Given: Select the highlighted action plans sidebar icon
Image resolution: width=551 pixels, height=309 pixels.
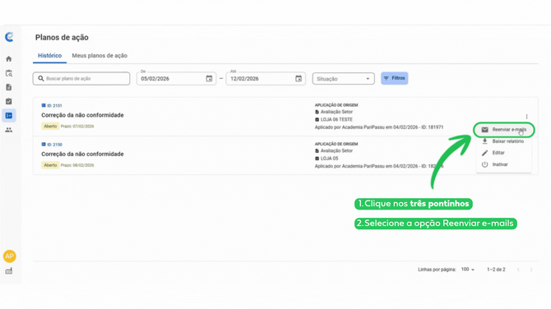Looking at the screenshot, I should (x=9, y=116).
